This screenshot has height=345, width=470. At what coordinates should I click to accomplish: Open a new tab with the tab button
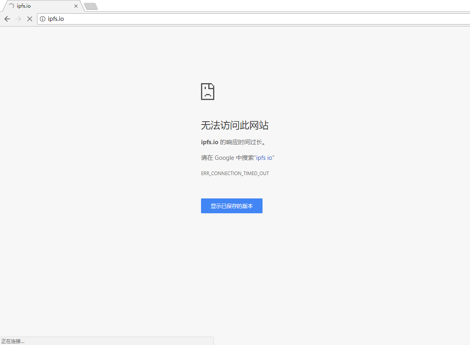(x=91, y=6)
